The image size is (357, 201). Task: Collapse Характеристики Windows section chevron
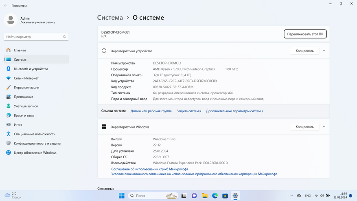pos(324,127)
